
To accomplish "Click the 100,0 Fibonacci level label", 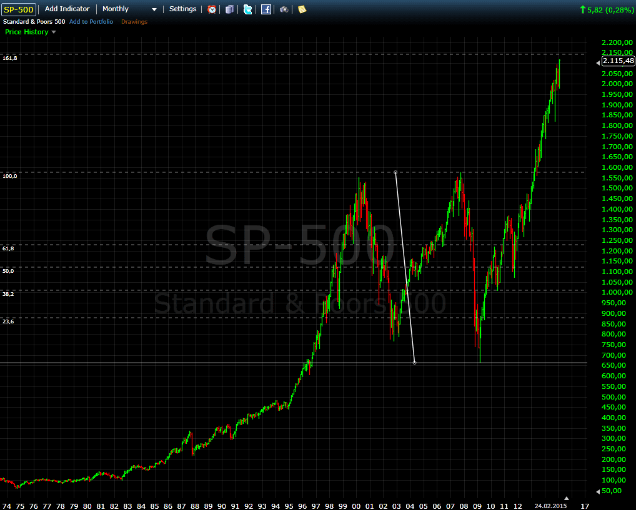I will coord(10,176).
